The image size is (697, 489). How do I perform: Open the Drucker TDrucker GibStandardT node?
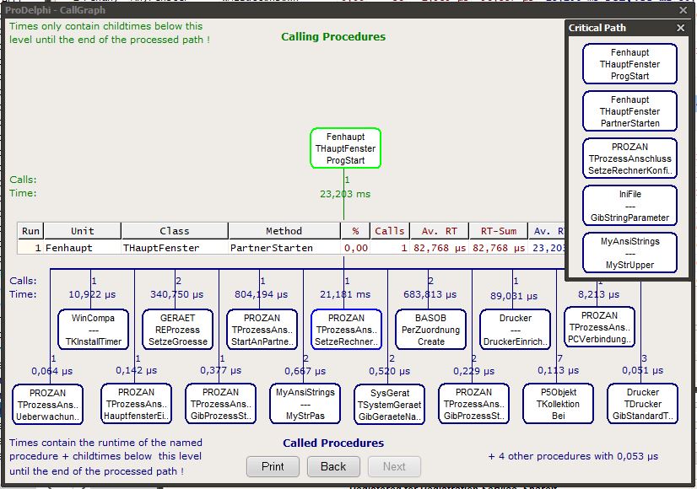coord(642,404)
